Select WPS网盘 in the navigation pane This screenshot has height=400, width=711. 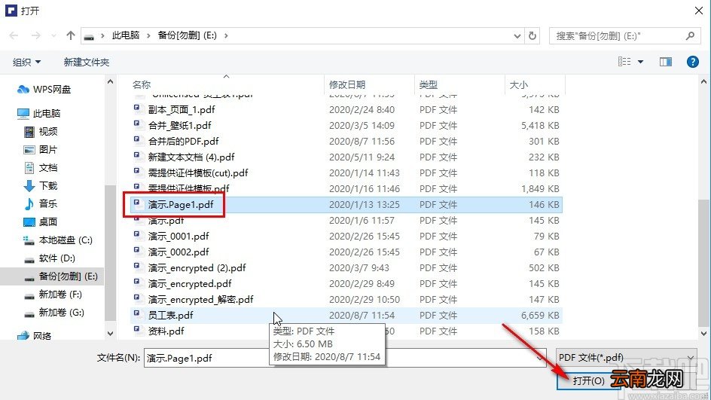point(44,90)
